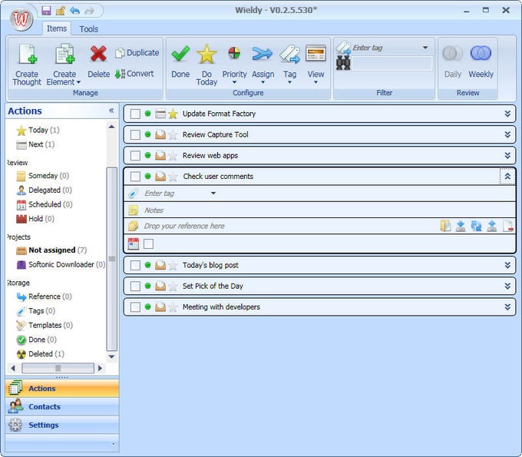This screenshot has width=522, height=457.
Task: Click the sidebar horizontal scrollbar thumb
Action: (x=58, y=368)
